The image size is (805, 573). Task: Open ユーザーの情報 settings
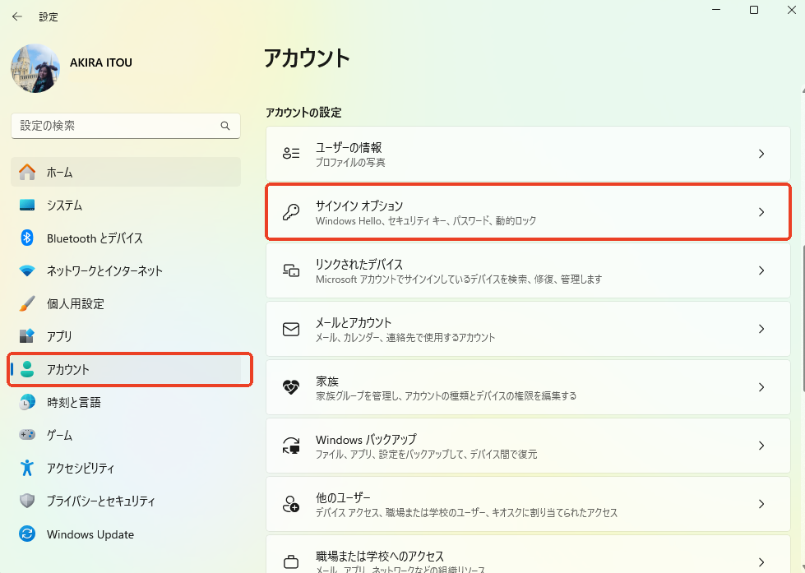[x=526, y=153]
